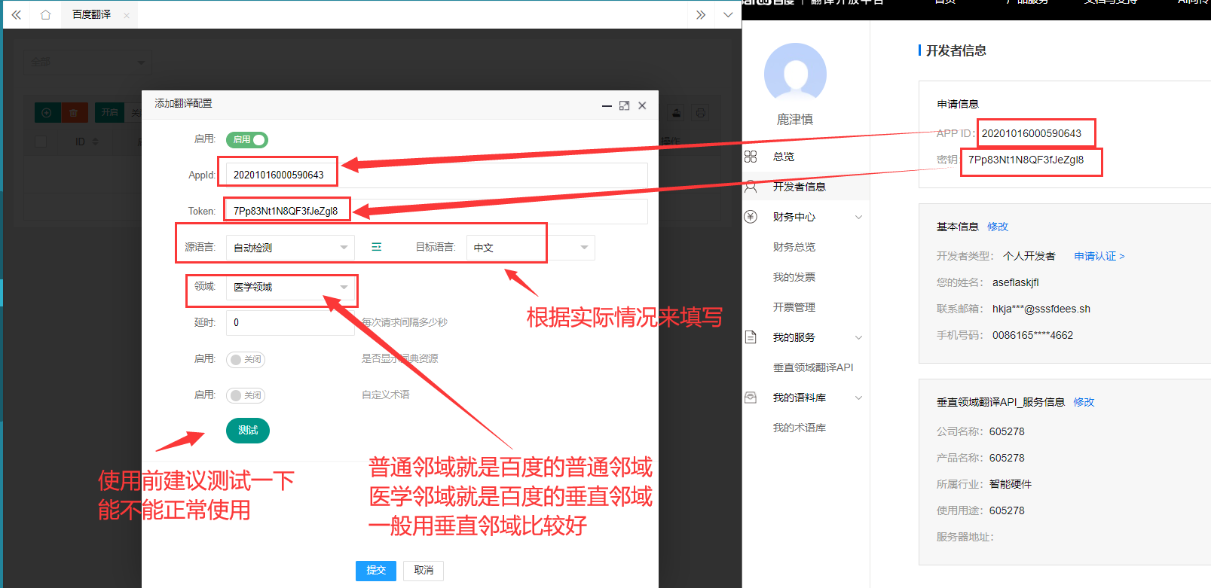This screenshot has width=1211, height=588.
Task: Click the 财务中心 yen icon
Action: point(751,217)
